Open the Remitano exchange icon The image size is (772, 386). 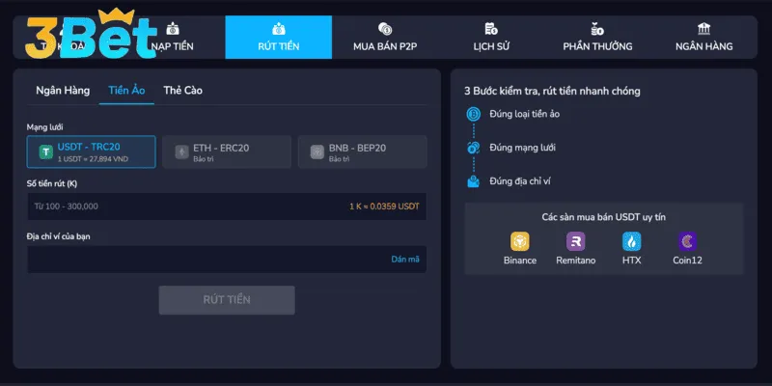click(575, 241)
